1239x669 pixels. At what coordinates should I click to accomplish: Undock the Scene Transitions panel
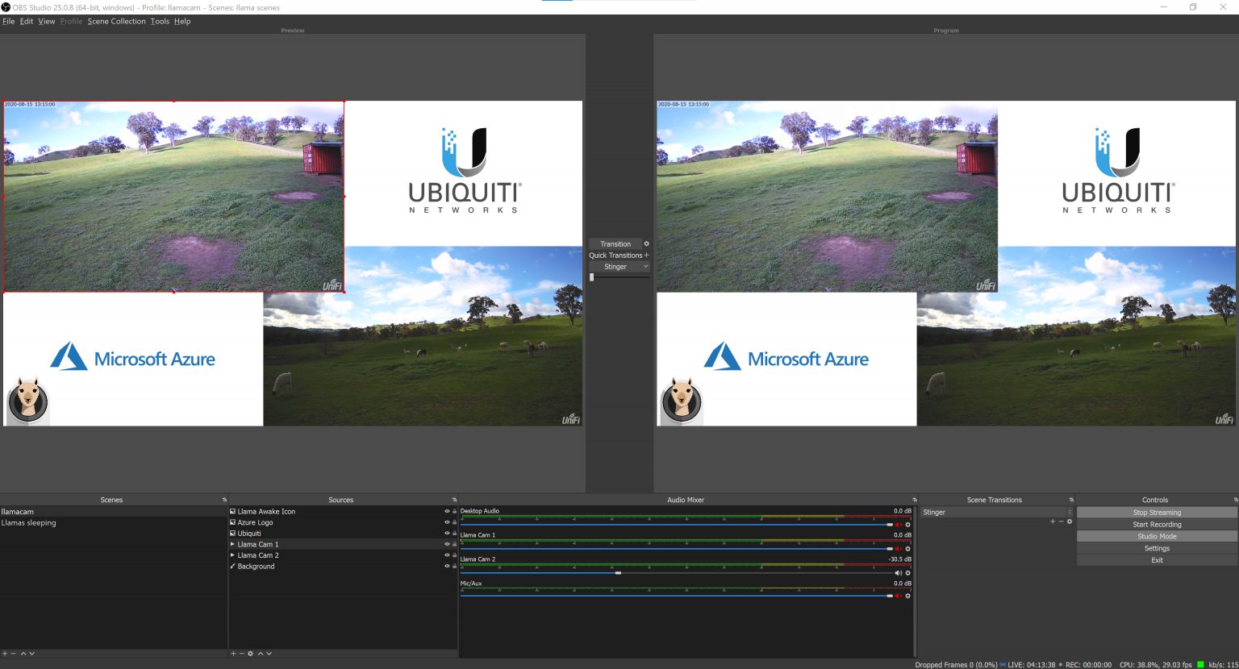1071,500
